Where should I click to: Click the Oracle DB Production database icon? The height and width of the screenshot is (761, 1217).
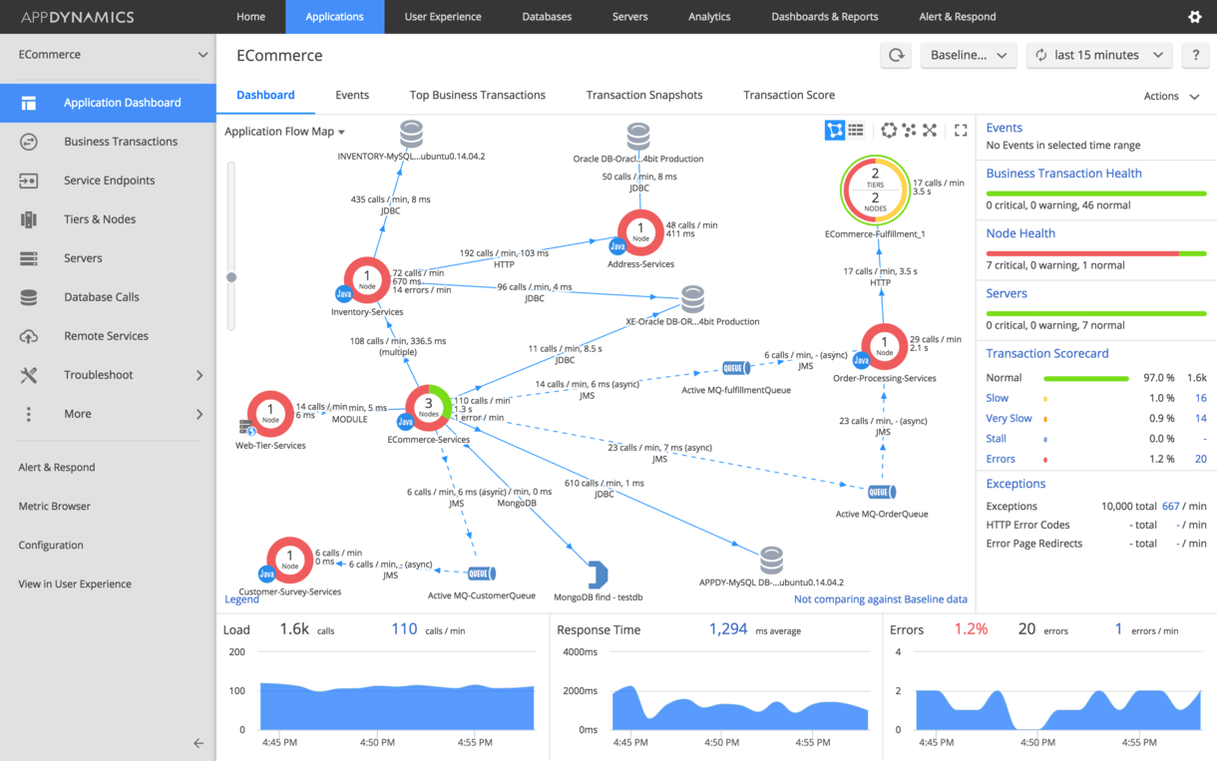click(638, 137)
